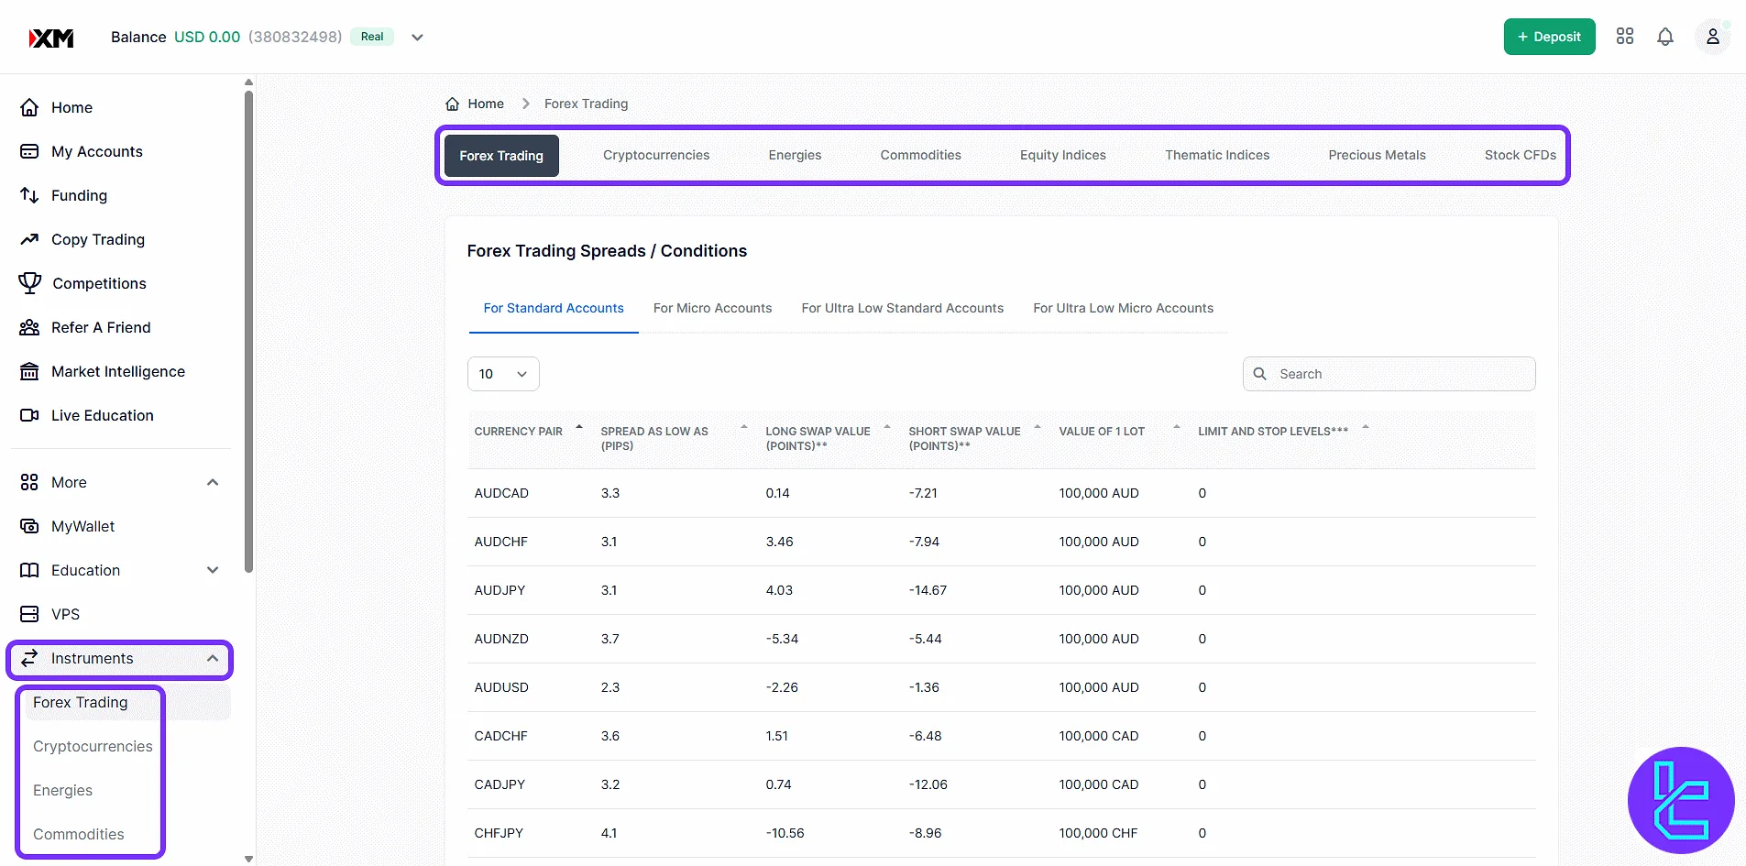The height and width of the screenshot is (866, 1746).
Task: Switch to the Precious Metals tab
Action: tap(1377, 155)
